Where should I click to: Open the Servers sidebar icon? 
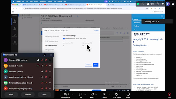coord(15,43)
